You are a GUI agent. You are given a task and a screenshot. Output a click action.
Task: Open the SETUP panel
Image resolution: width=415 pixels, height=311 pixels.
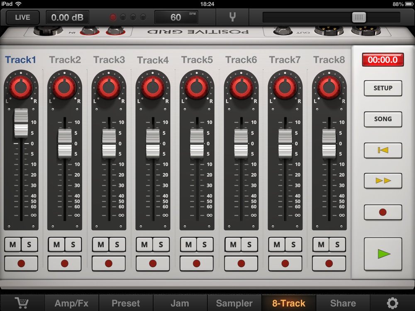[x=383, y=88]
